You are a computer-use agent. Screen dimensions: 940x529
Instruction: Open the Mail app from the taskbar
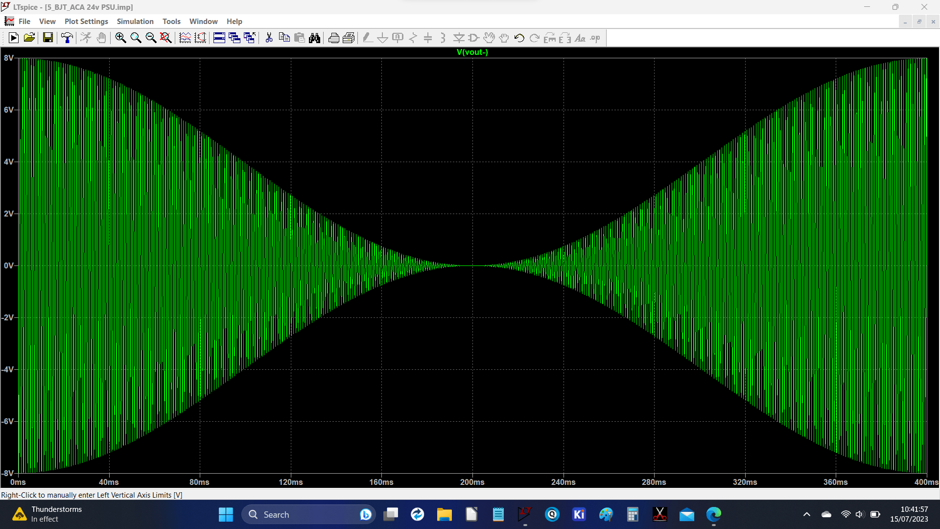[687, 514]
